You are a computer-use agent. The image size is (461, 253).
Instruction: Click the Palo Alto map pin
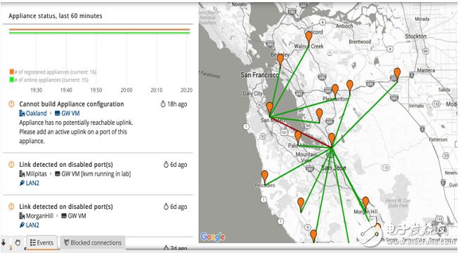pyautogui.click(x=298, y=137)
